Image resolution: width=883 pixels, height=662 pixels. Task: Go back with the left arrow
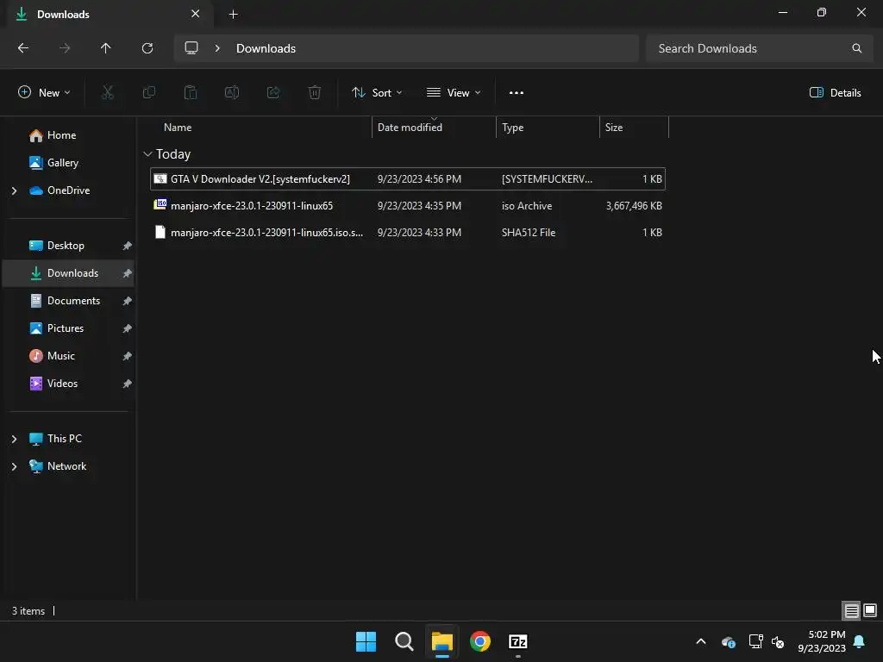23,48
